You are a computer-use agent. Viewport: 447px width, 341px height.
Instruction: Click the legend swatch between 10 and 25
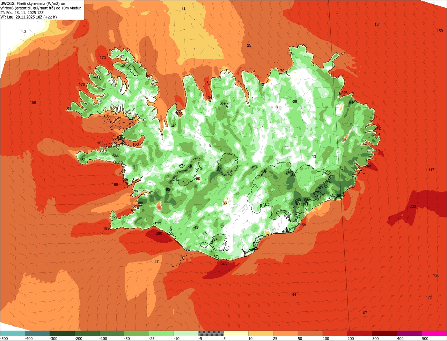pyautogui.click(x=261, y=333)
